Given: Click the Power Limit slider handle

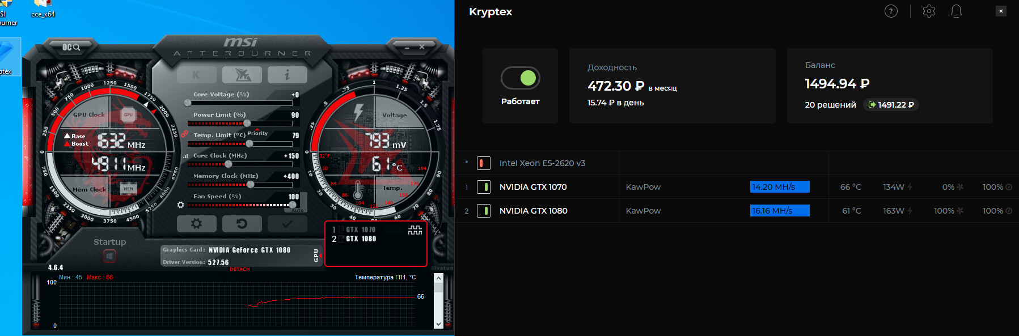Looking at the screenshot, I should click(x=247, y=124).
